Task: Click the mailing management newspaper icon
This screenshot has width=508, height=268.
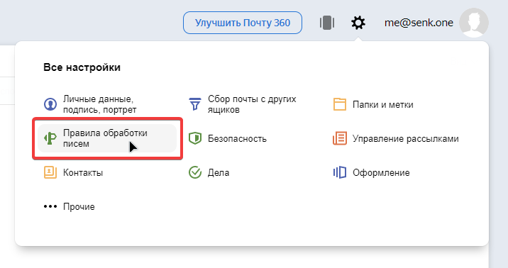Action: click(x=340, y=138)
